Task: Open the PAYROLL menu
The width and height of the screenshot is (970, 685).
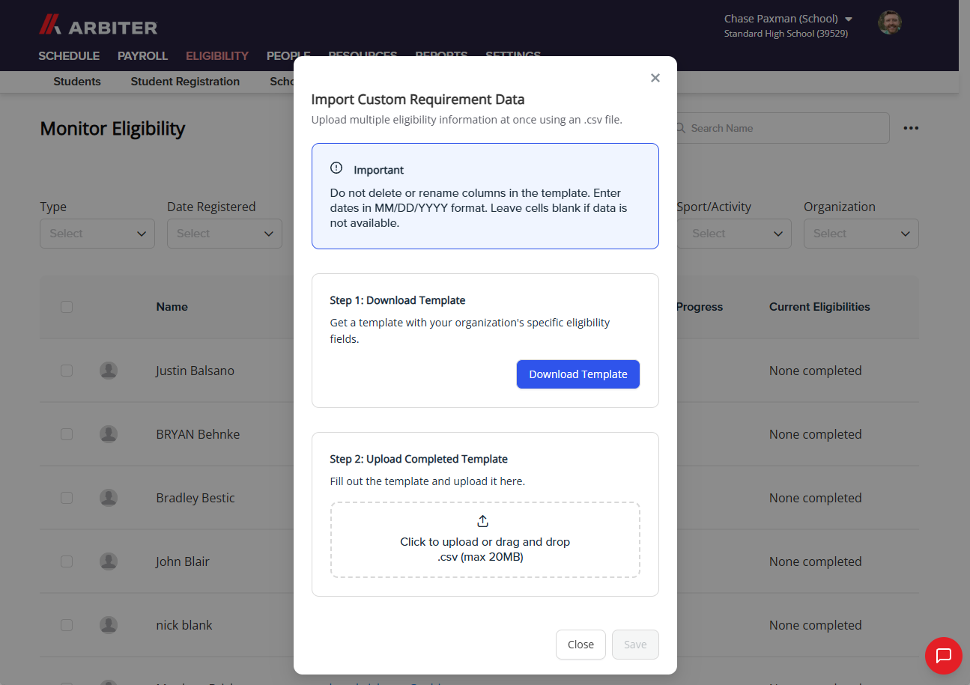Action: (142, 55)
